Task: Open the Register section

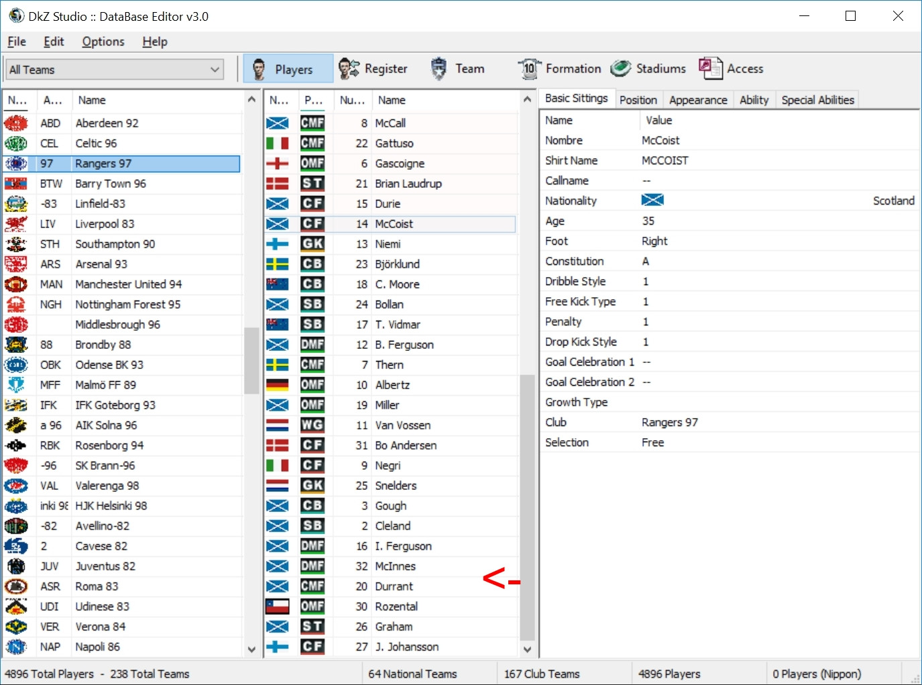Action: (x=373, y=68)
